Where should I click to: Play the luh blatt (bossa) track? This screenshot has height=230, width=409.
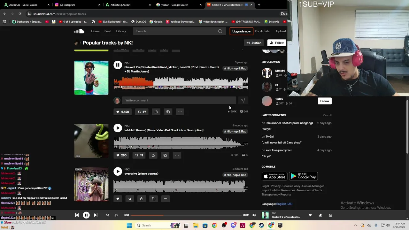pyautogui.click(x=118, y=128)
